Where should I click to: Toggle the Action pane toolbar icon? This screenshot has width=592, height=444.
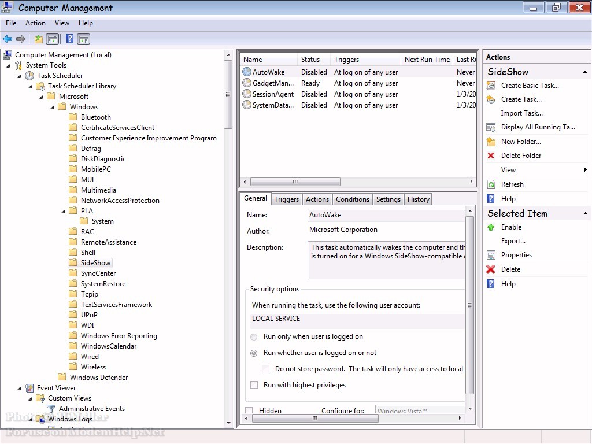click(83, 39)
